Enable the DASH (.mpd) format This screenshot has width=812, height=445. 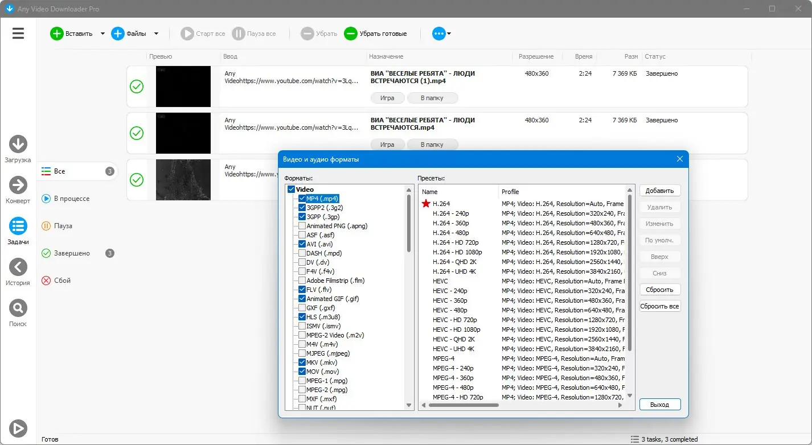pos(302,253)
